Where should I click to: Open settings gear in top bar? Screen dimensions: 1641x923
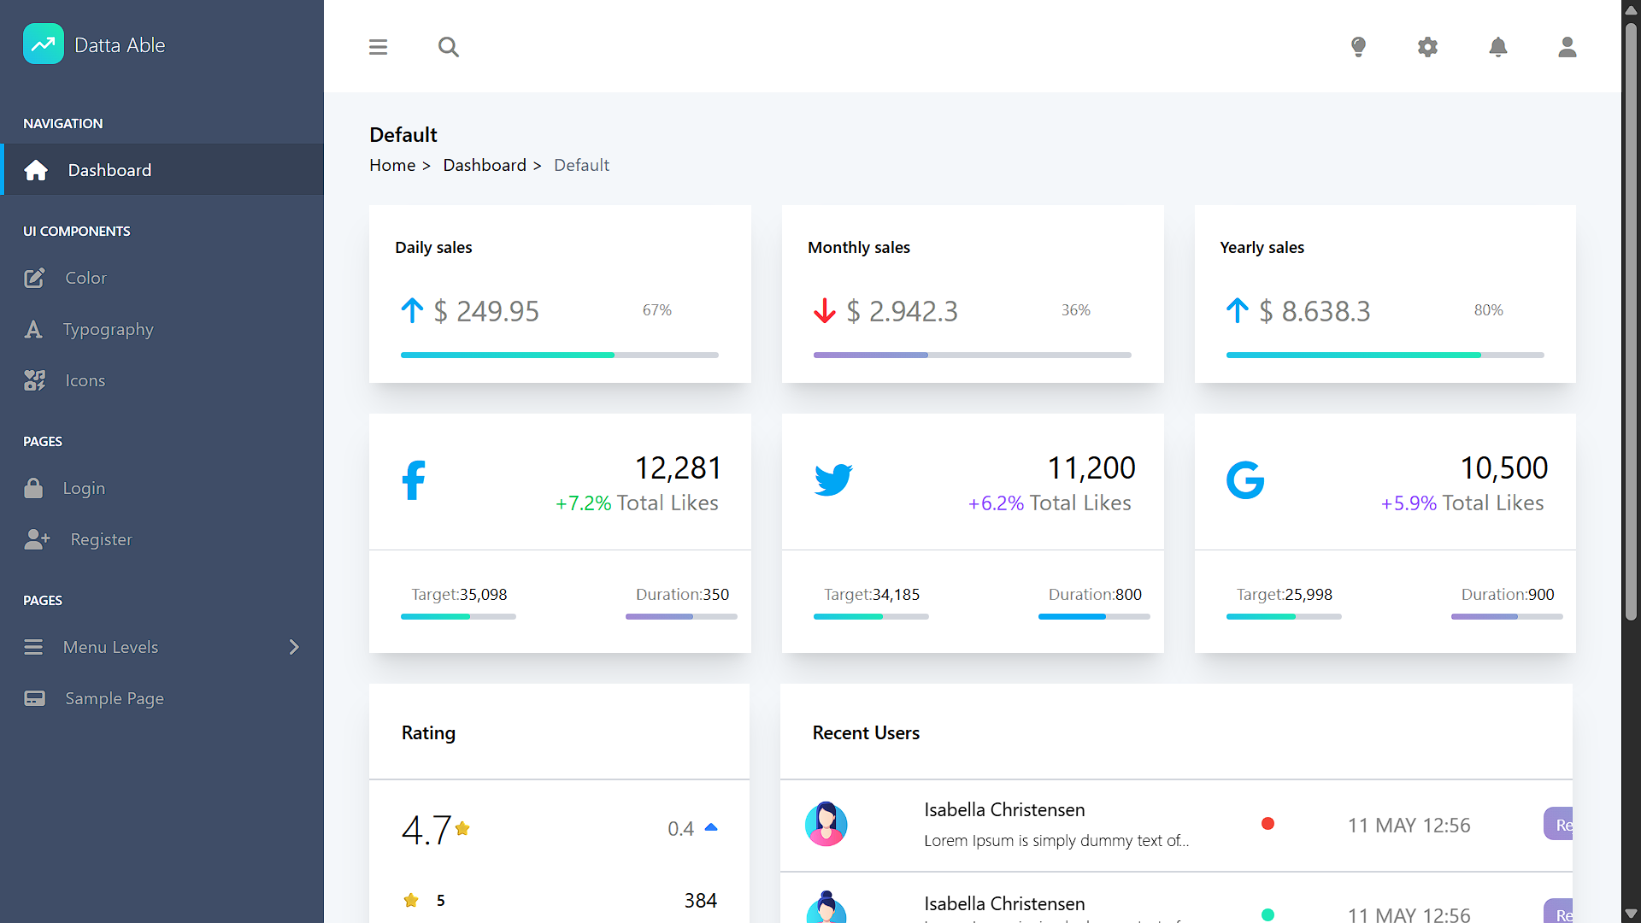pos(1427,47)
